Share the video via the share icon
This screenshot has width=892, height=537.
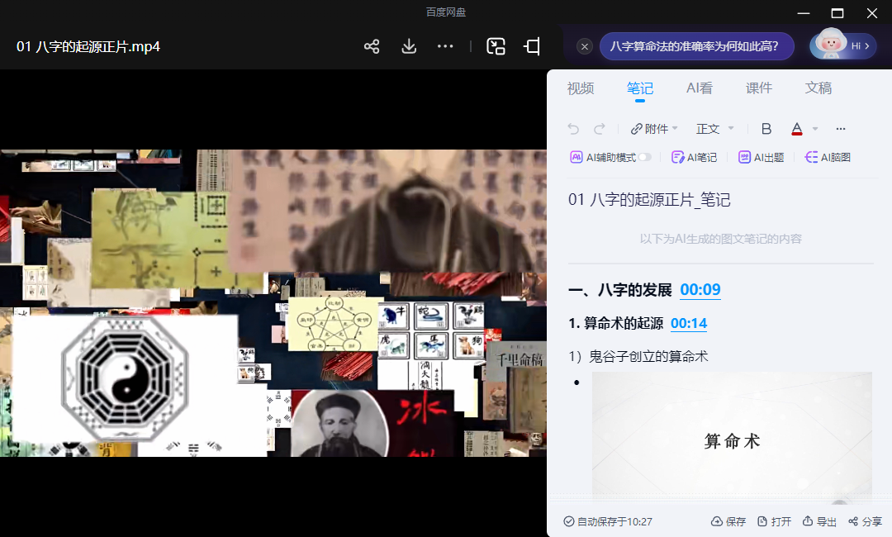(372, 46)
